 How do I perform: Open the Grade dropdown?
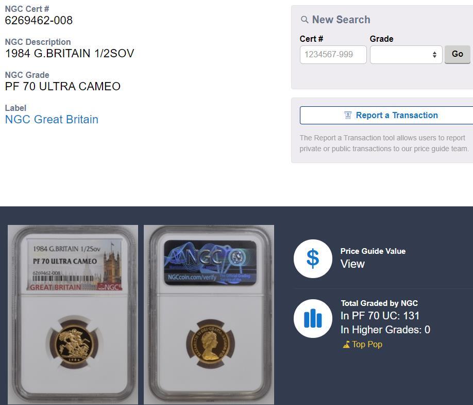[406, 55]
